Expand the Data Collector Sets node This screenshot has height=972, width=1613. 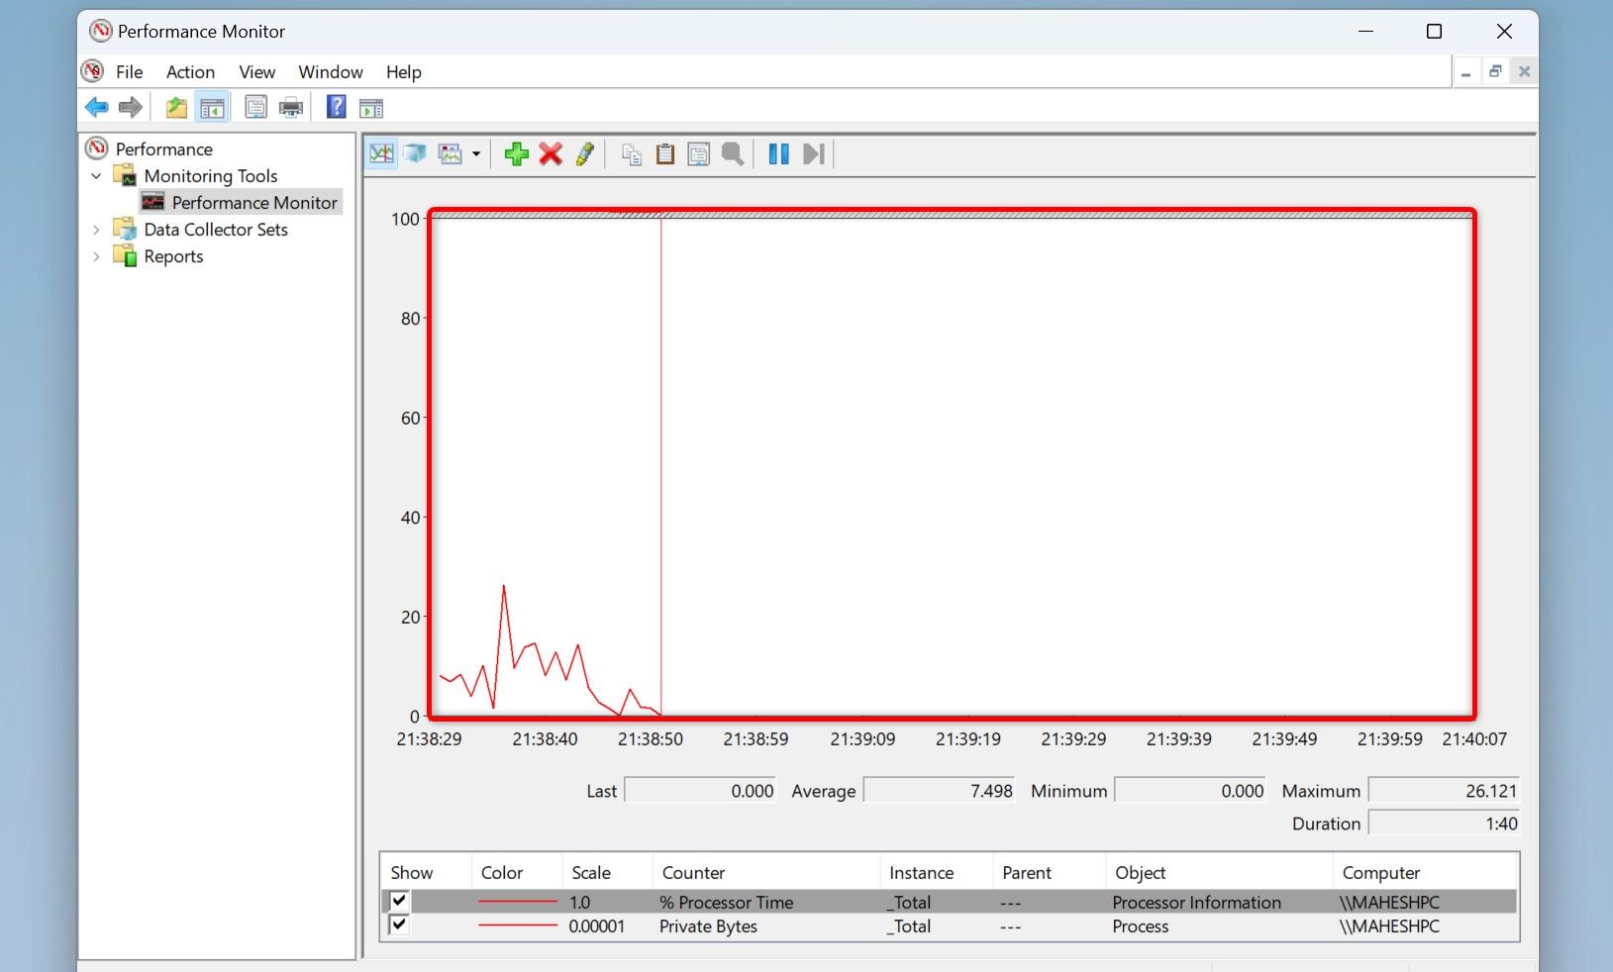(96, 229)
